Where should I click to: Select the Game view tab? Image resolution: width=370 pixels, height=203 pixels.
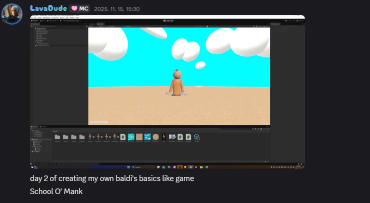pos(101,24)
